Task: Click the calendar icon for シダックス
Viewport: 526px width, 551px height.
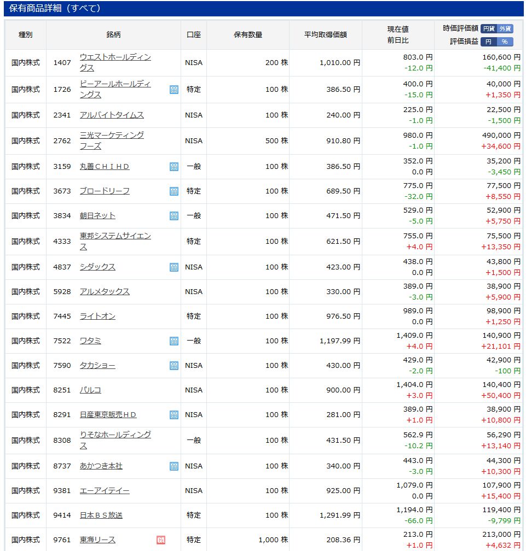Action: 174,267
